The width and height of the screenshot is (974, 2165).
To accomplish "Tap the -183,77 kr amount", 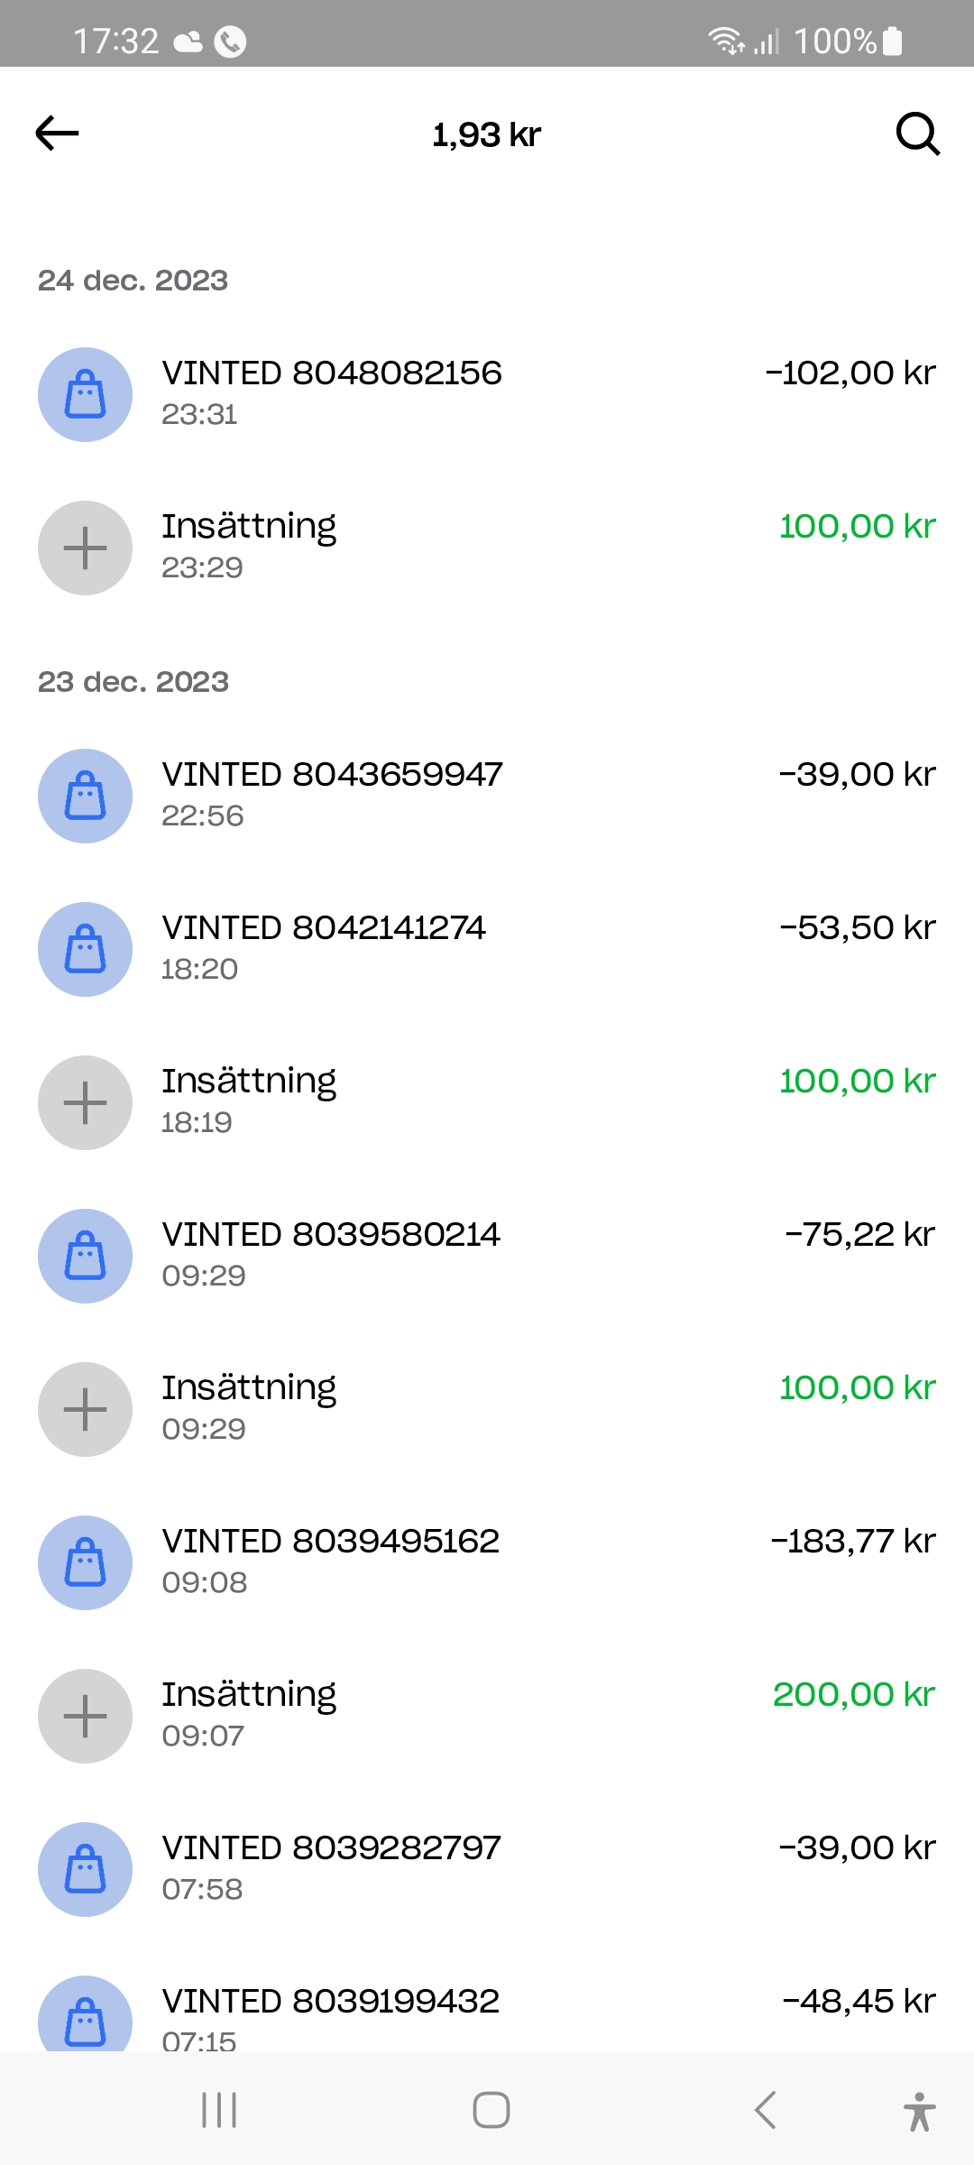I will (x=853, y=1542).
